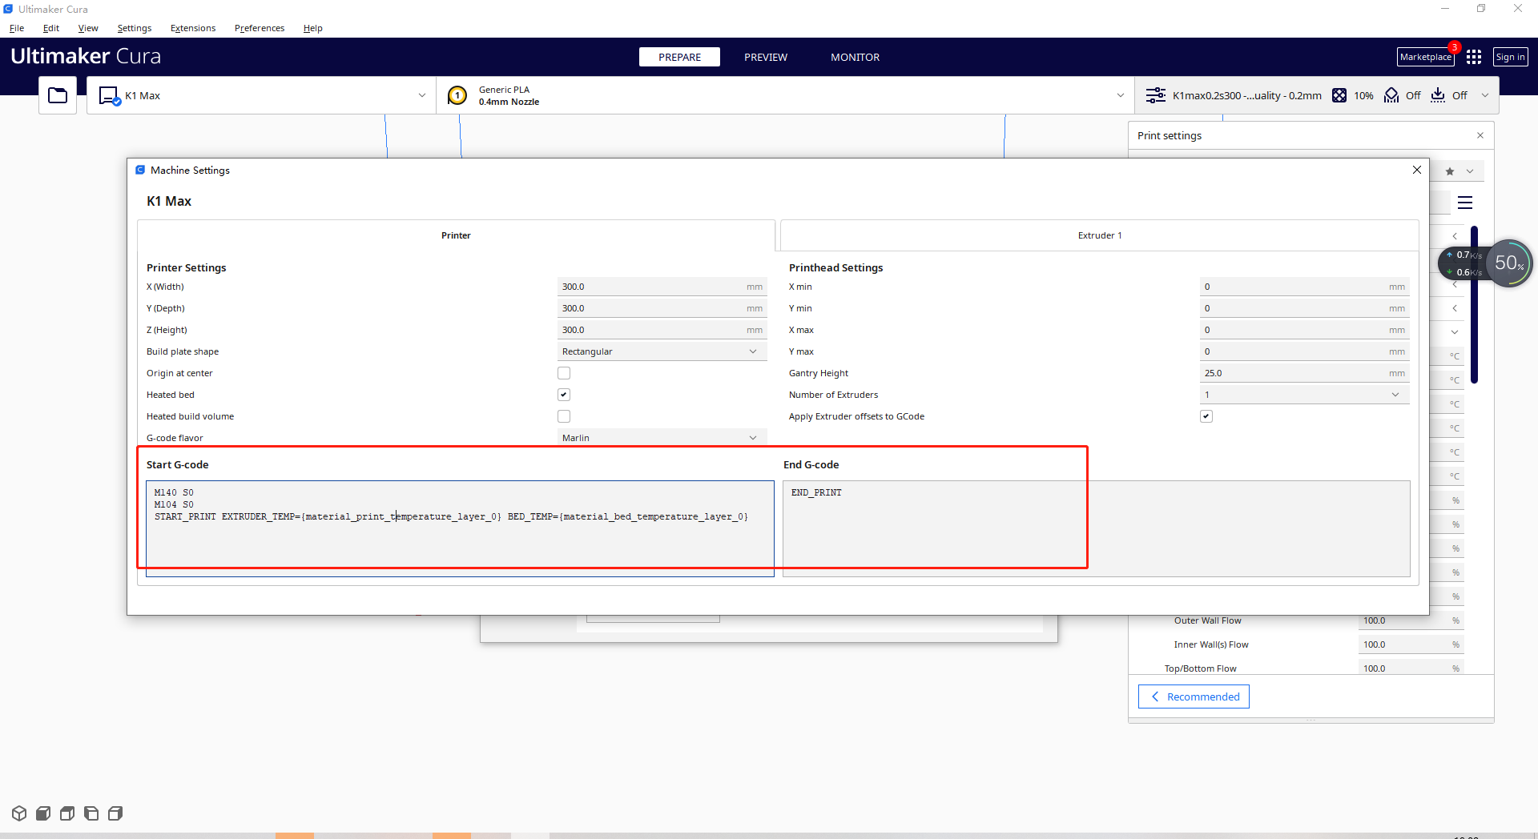
Task: Click the Print settings panel scrollbar
Action: pyautogui.click(x=1474, y=304)
